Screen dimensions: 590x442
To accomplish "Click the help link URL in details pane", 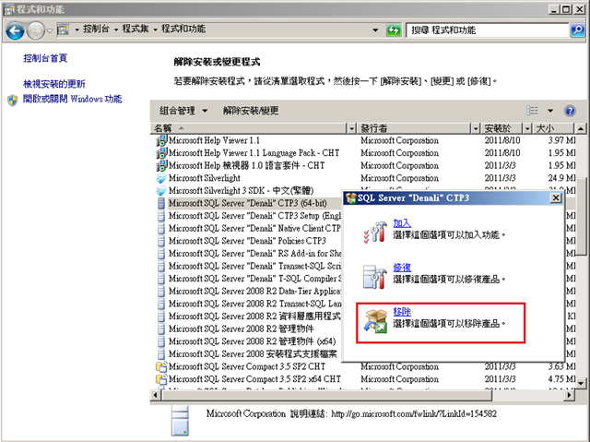I will tap(414, 414).
